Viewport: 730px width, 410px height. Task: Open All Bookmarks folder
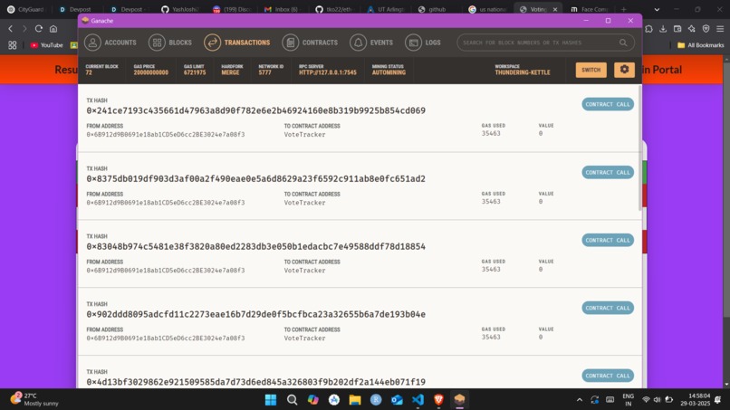[701, 45]
